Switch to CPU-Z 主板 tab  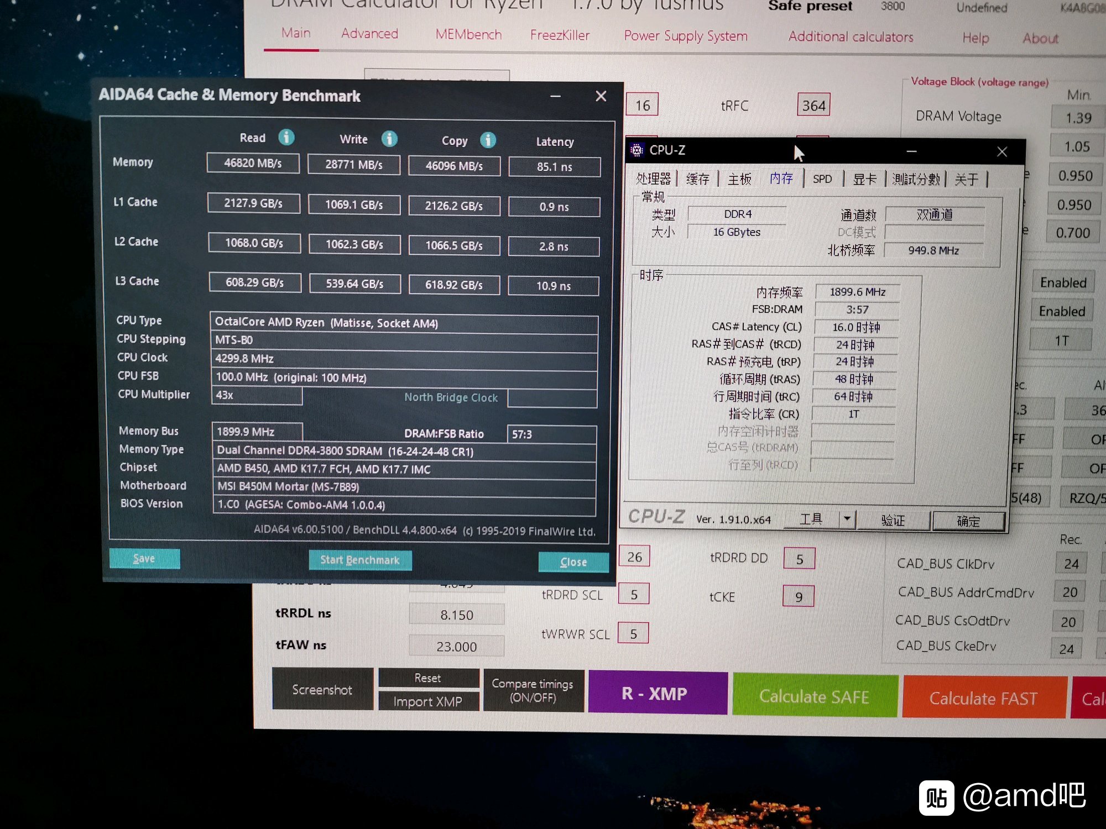coord(739,179)
